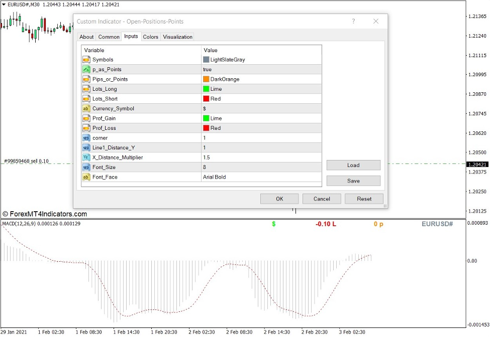Edit the Font_Size value 8
Image resolution: width=491 pixels, height=337 pixels.
point(260,167)
